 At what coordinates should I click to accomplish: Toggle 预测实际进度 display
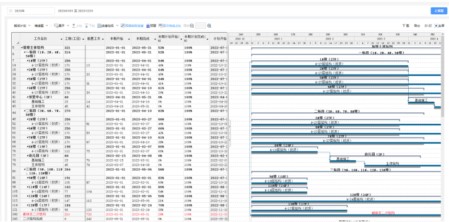(x=132, y=26)
